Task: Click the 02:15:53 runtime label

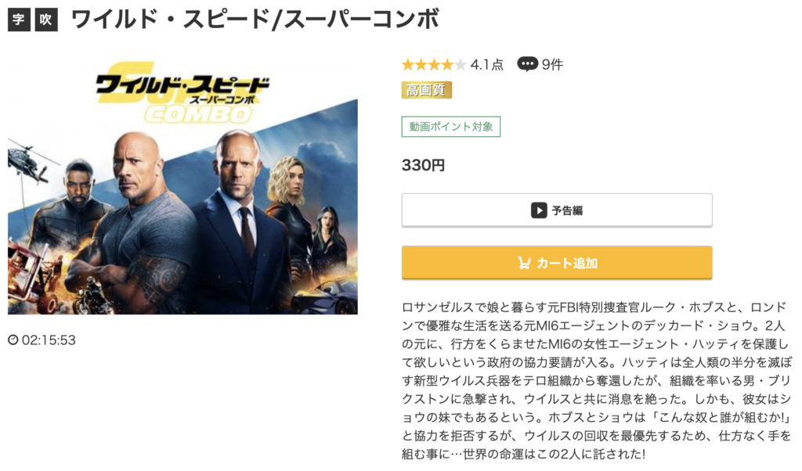Action: coord(49,340)
